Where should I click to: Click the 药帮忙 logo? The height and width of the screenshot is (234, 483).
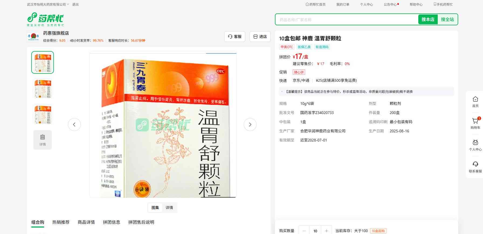pyautogui.click(x=45, y=19)
